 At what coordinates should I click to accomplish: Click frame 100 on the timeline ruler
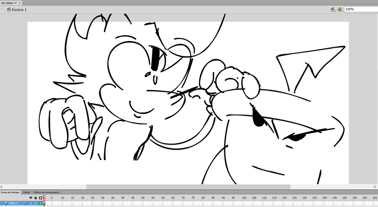coord(244,198)
